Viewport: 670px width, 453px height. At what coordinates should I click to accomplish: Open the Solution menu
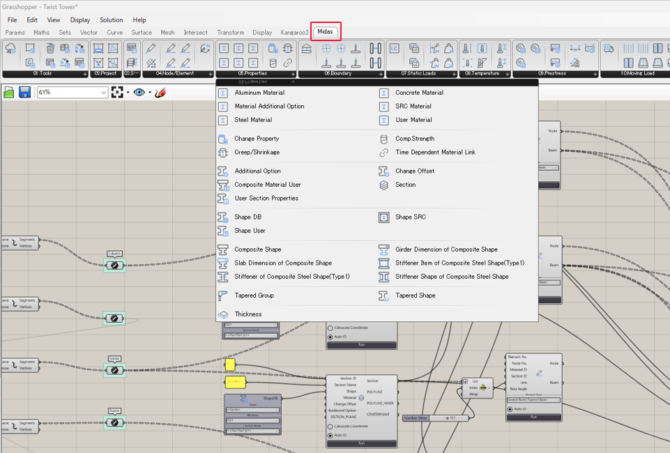pos(111,20)
